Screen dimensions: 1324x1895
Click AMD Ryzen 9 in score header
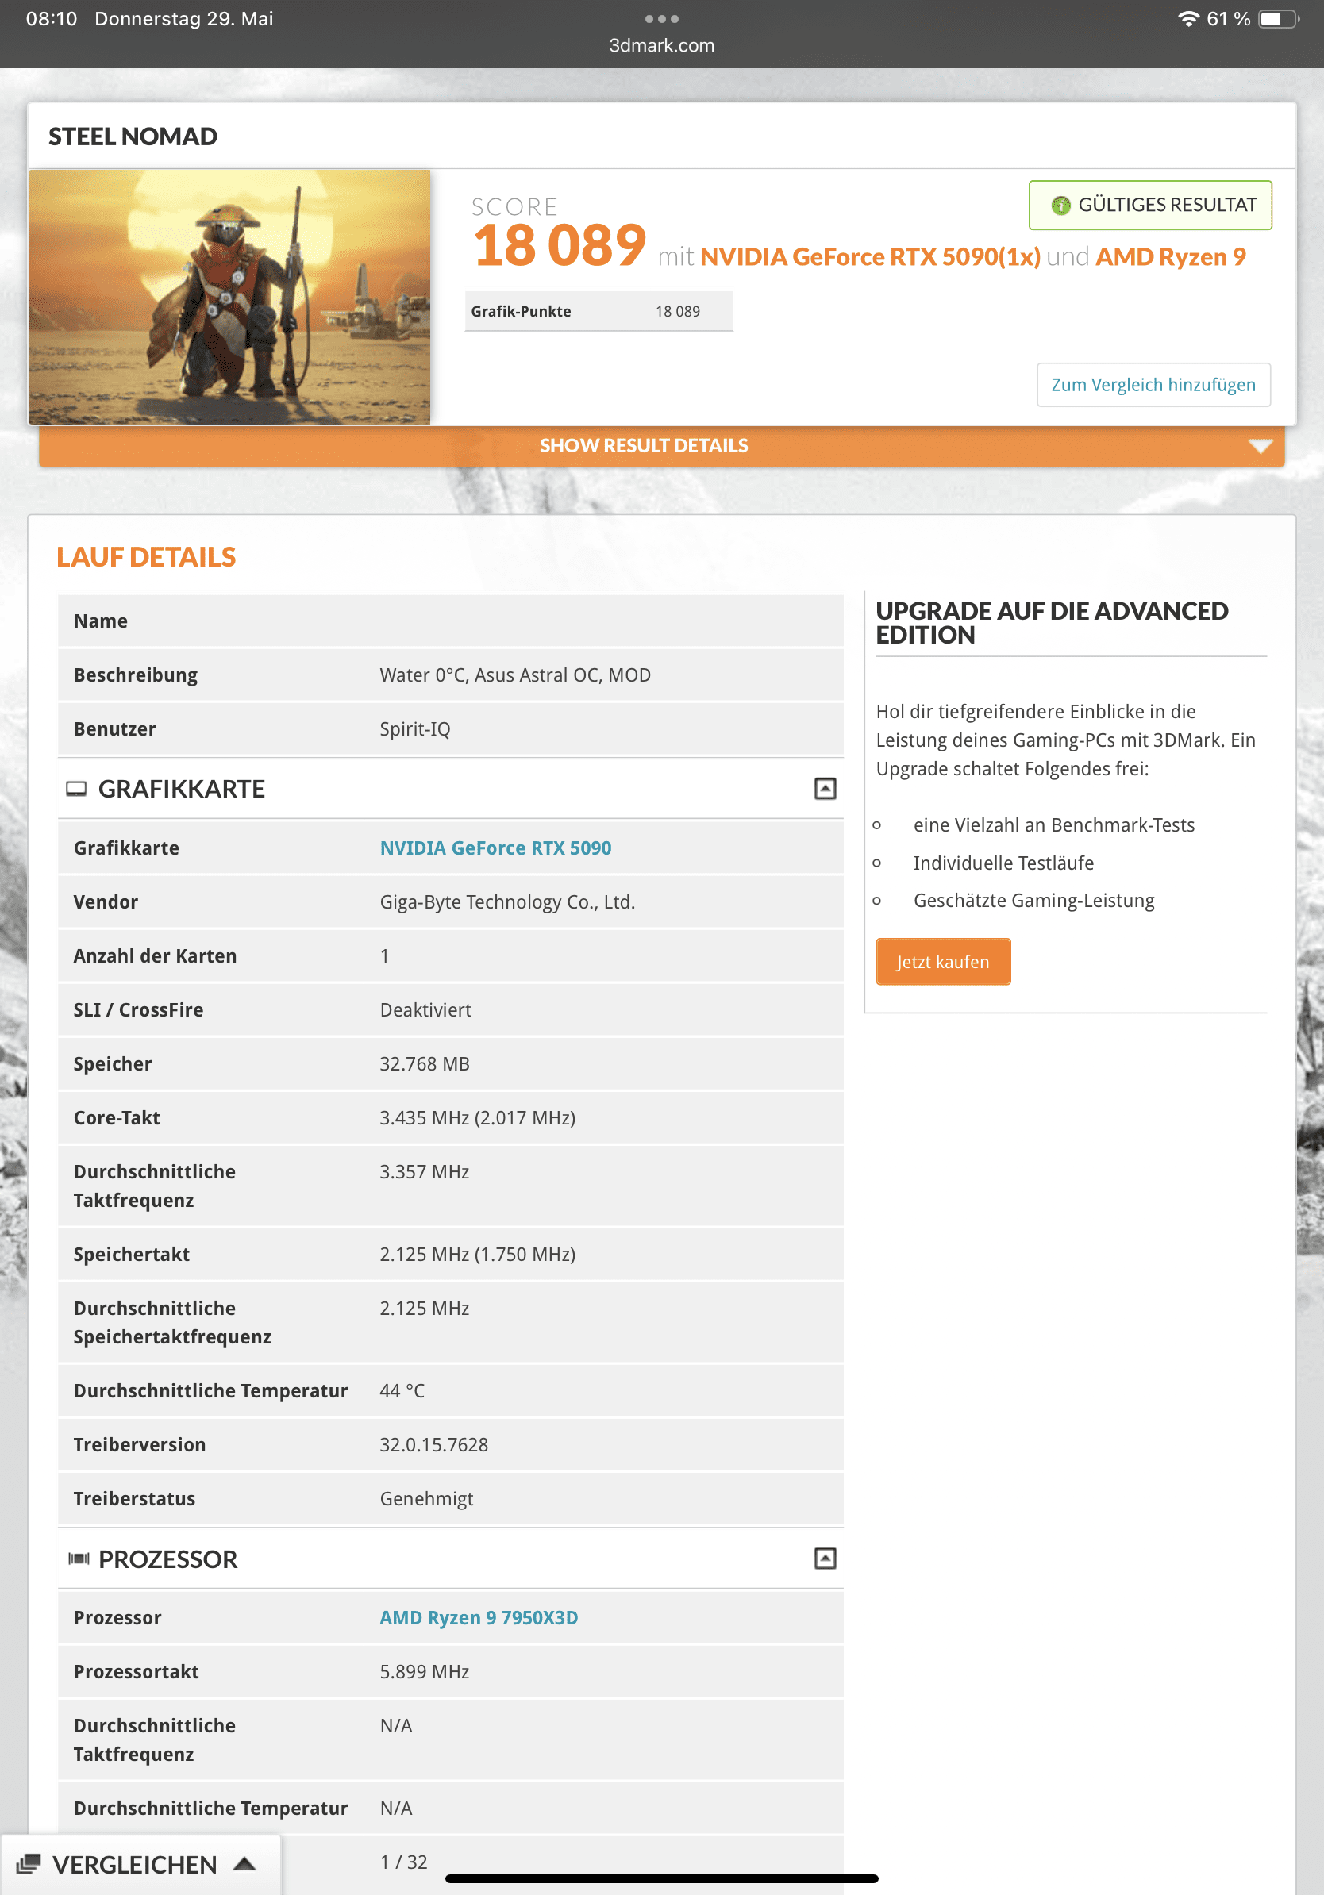pos(1171,256)
